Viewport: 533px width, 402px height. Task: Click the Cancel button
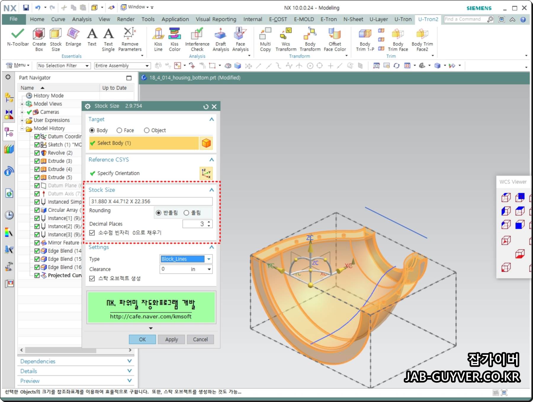(200, 339)
